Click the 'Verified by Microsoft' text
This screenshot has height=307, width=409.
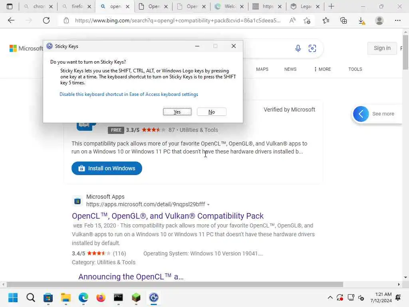(x=289, y=110)
